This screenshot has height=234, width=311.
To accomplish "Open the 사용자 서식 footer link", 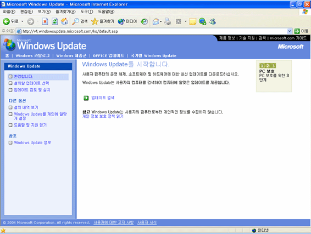I will pyautogui.click(x=147, y=222).
